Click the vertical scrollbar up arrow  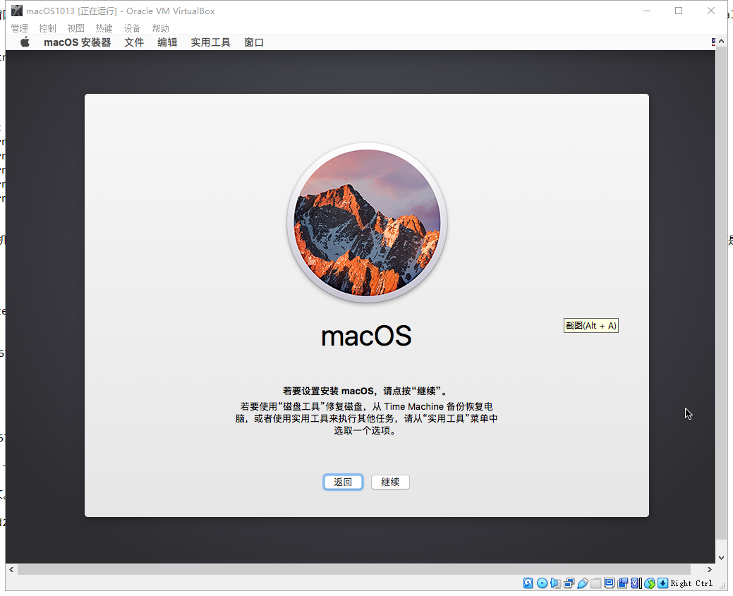click(x=721, y=42)
